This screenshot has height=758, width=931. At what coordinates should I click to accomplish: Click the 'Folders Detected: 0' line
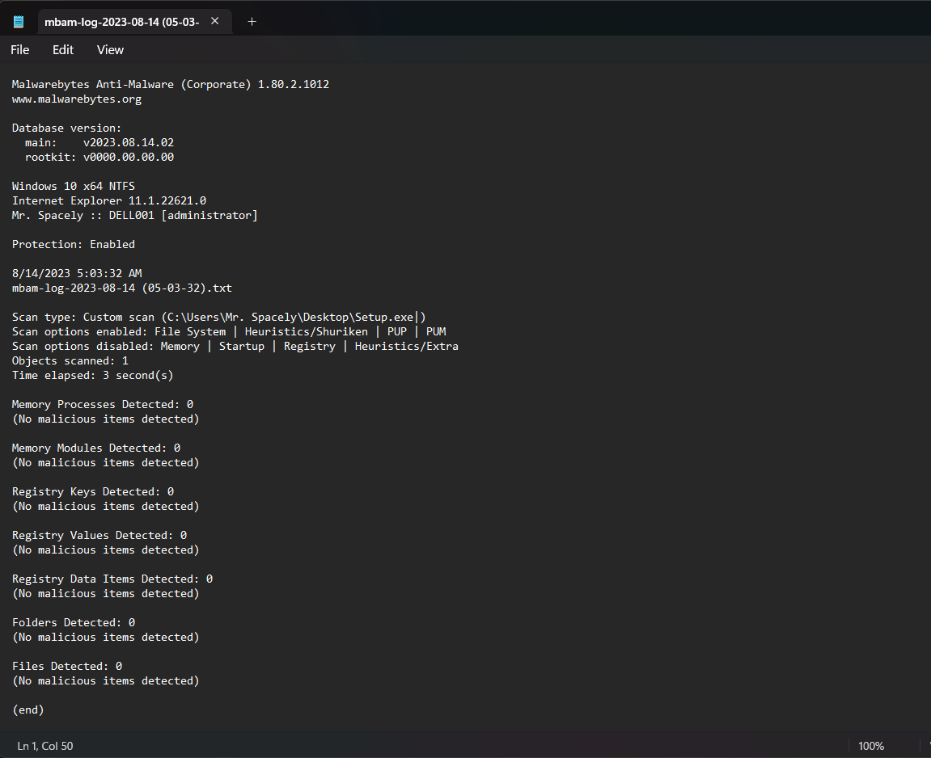pos(74,623)
